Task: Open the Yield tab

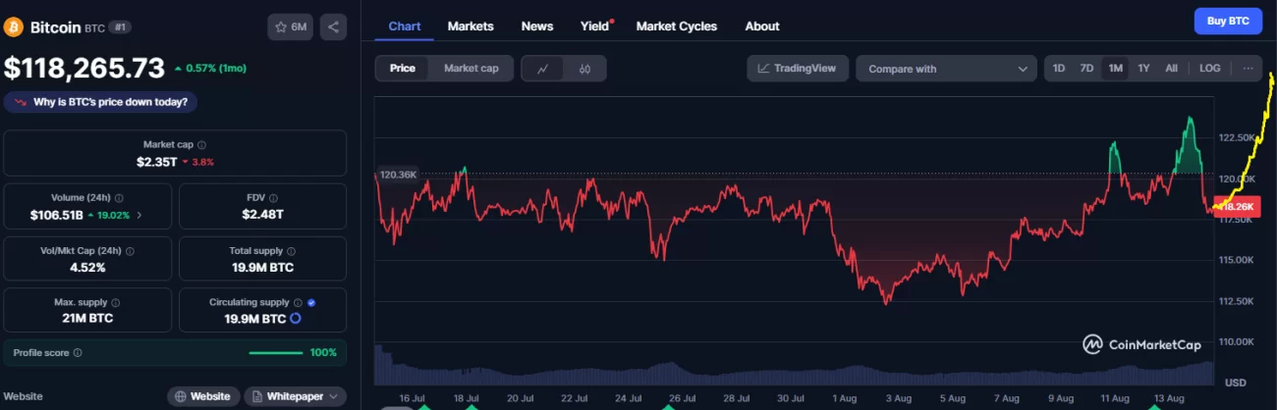Action: [x=595, y=26]
